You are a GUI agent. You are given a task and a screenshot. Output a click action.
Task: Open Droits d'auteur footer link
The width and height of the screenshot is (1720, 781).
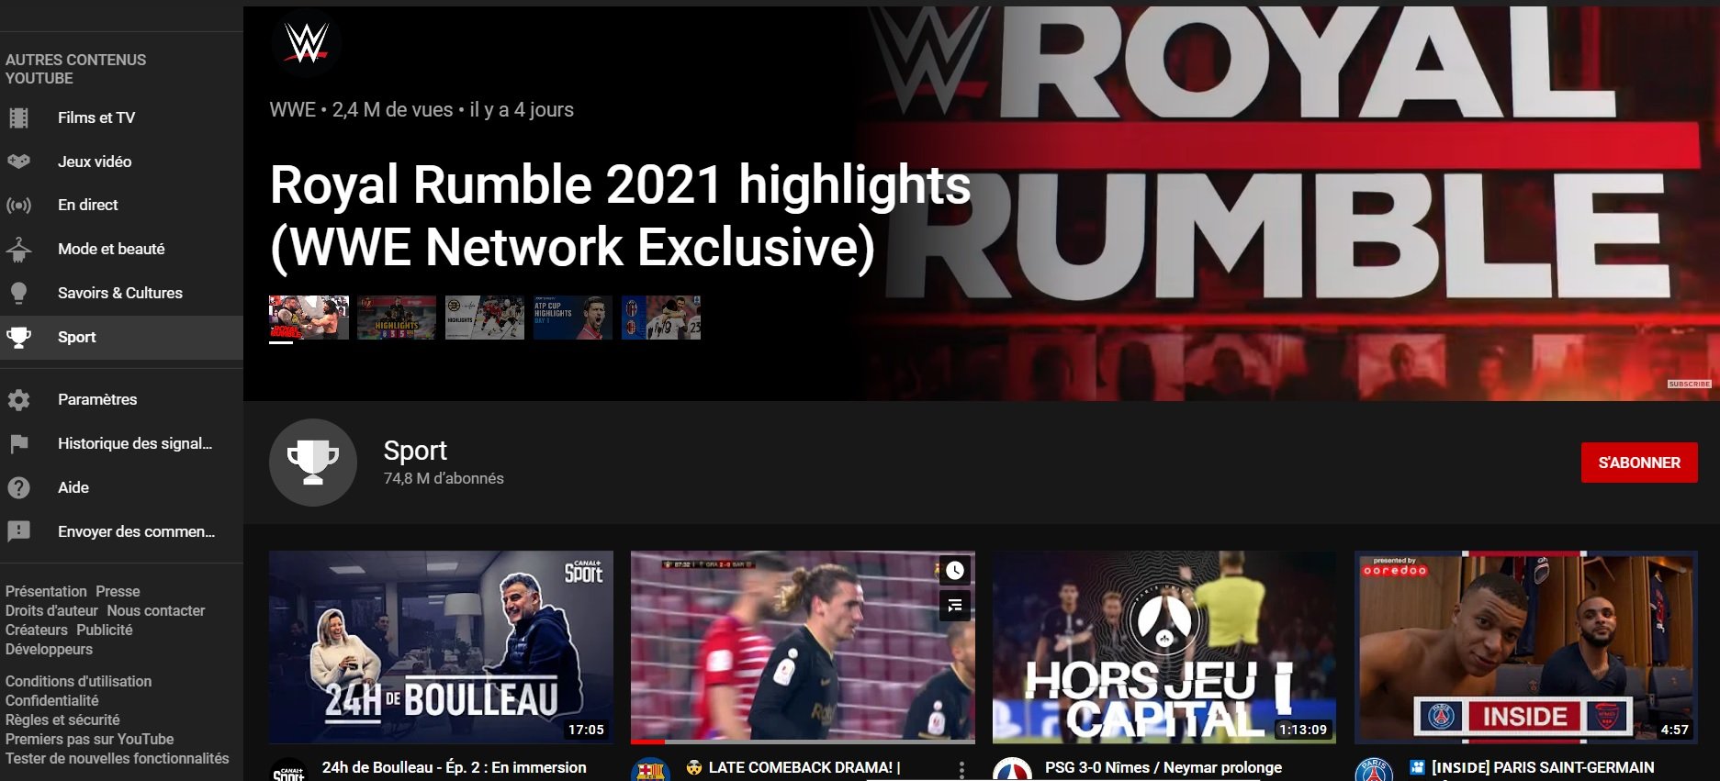51,610
